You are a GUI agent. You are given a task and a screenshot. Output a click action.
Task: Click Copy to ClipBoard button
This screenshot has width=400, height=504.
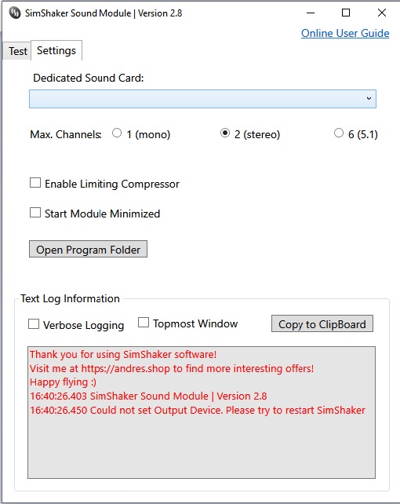[x=322, y=323]
